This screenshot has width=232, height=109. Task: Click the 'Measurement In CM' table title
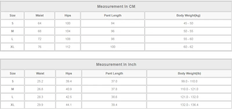116,6
